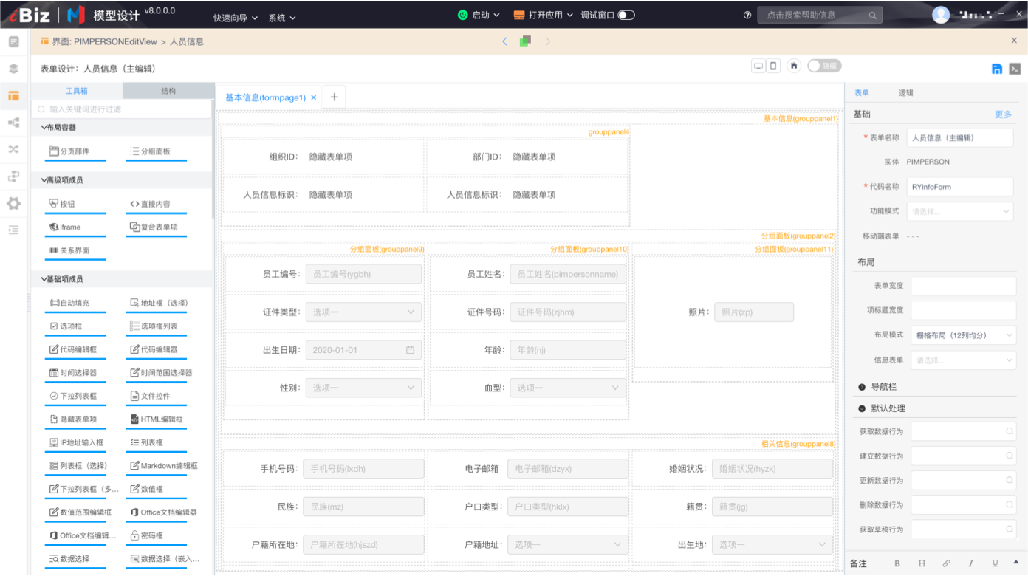The height and width of the screenshot is (576, 1028).
Task: Collapse the 布局容器 section
Action: tap(121, 128)
